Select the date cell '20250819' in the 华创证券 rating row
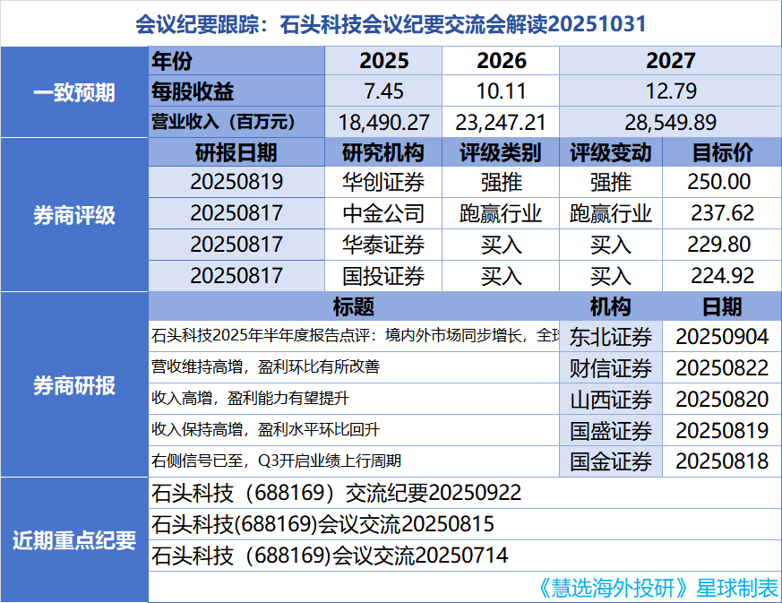Screen dimensions: 782x603 click(236, 182)
